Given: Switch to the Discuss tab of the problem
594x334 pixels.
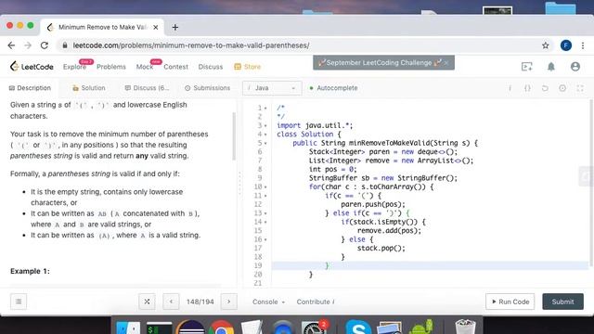Looking at the screenshot, I should [x=147, y=88].
